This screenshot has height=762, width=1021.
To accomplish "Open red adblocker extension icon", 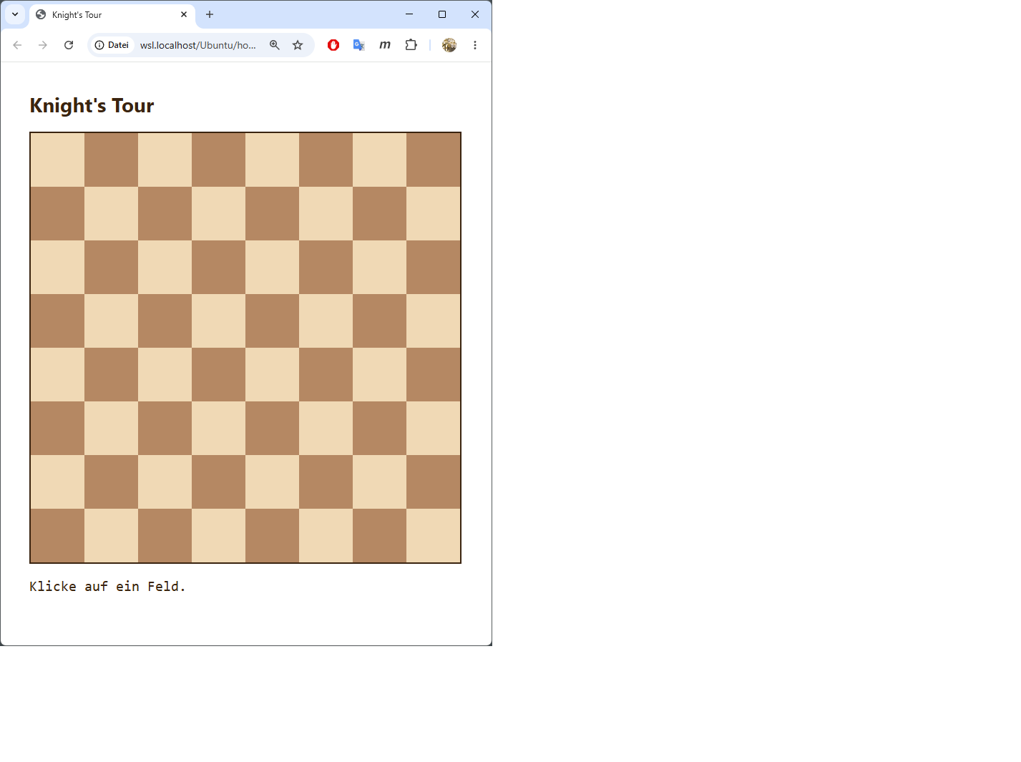I will pyautogui.click(x=333, y=45).
